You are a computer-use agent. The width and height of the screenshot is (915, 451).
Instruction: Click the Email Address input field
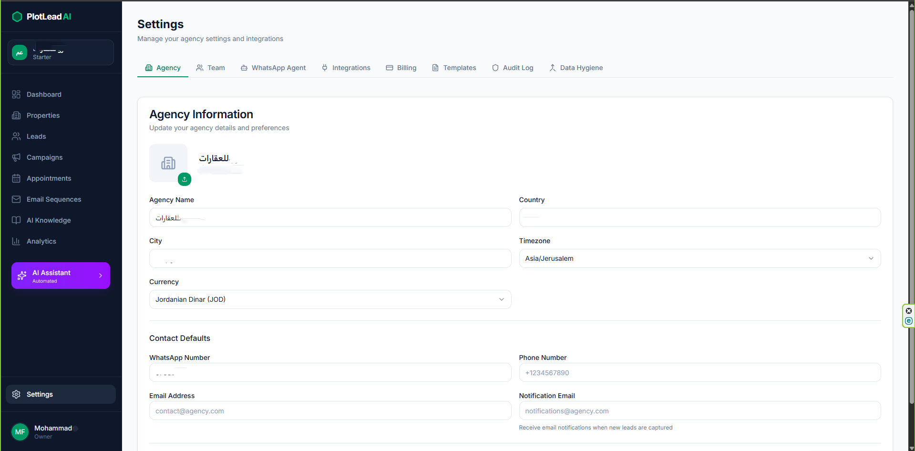[x=330, y=410]
